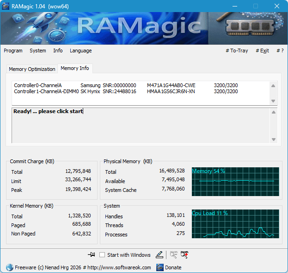Click the # To-Tray button
The image size is (288, 273).
(x=236, y=51)
